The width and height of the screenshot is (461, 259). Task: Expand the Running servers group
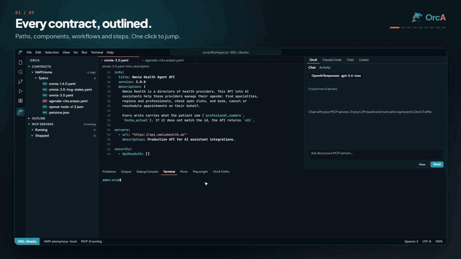pyautogui.click(x=33, y=130)
